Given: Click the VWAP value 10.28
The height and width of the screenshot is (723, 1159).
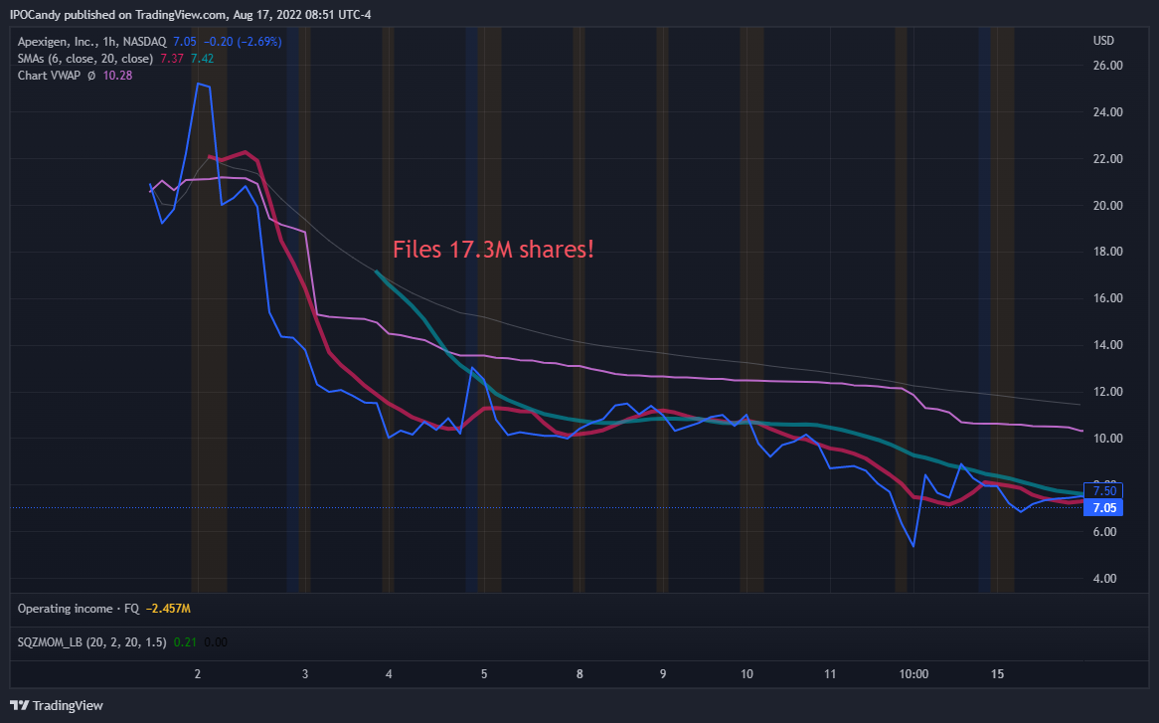Looking at the screenshot, I should [117, 76].
